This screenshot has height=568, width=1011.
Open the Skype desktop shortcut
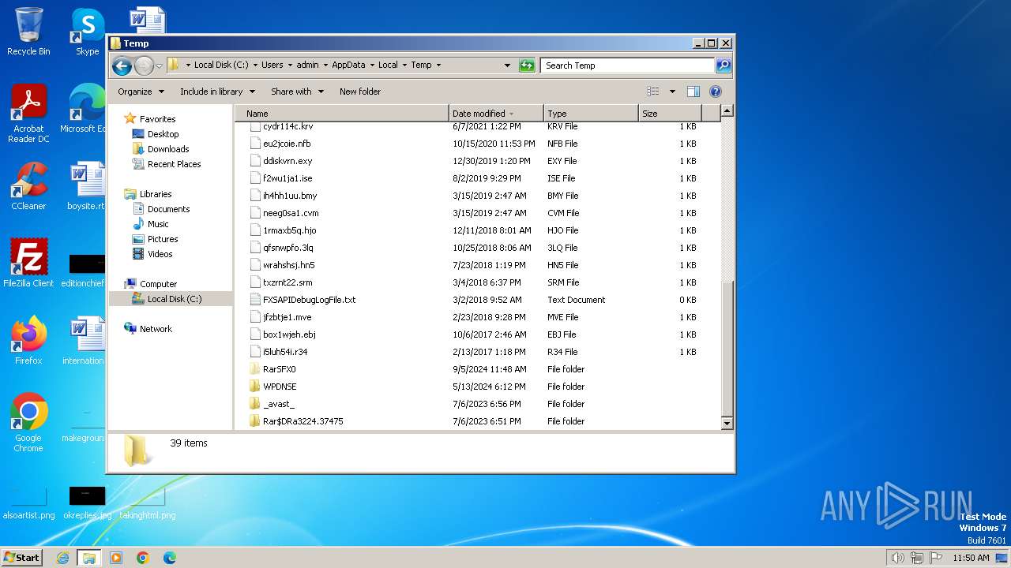(88, 32)
